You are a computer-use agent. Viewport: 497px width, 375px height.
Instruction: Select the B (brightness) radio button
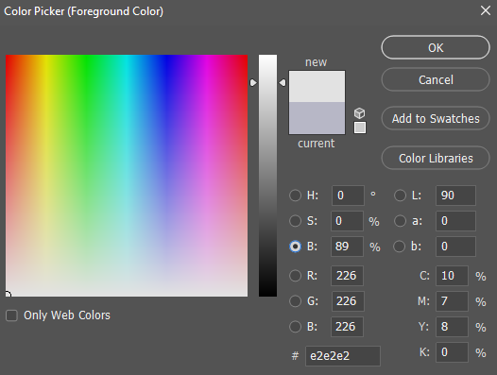click(x=295, y=247)
